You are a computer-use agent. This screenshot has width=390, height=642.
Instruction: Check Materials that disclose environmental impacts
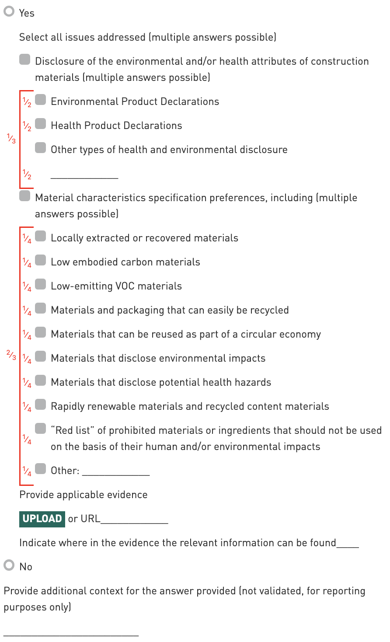tap(41, 356)
